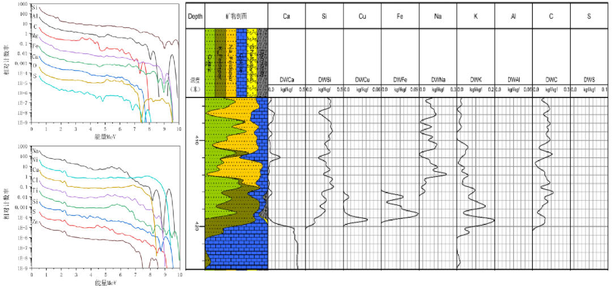Click the Fe legend label in upper spectrum chart

35,46
